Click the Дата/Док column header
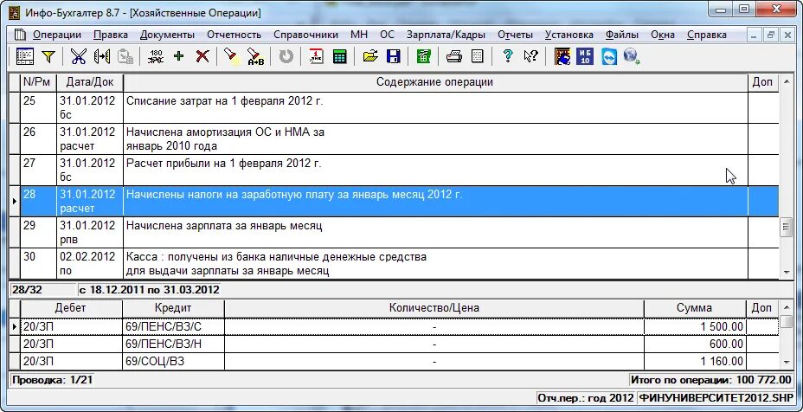Screen dimensions: 803x412 [90, 82]
